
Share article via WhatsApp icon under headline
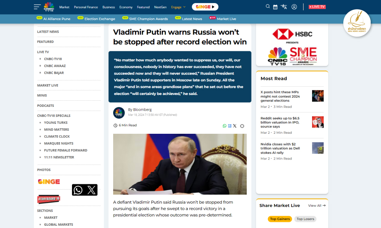pyautogui.click(x=224, y=126)
